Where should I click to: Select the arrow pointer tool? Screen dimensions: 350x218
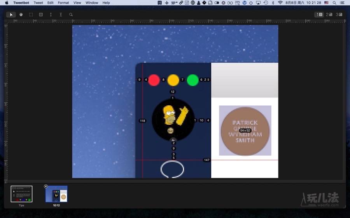[x=11, y=15]
